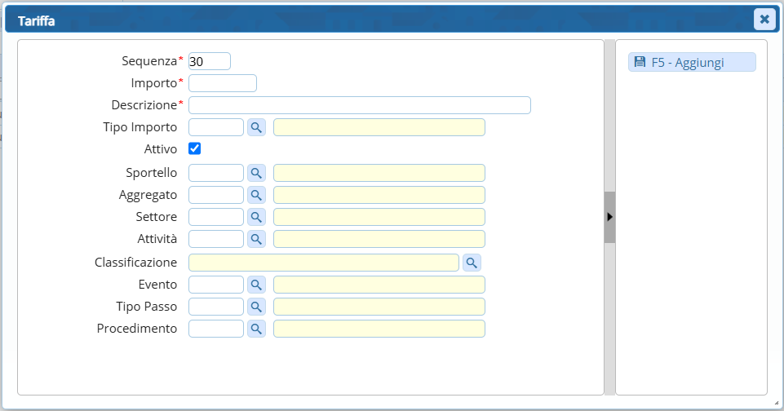The image size is (784, 411).
Task: Click the Procedimento code input box
Action: coord(216,329)
